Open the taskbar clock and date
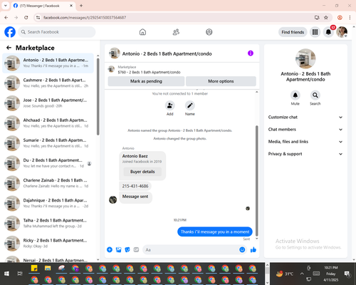Image resolution: width=356 pixels, height=285 pixels. coord(331,274)
